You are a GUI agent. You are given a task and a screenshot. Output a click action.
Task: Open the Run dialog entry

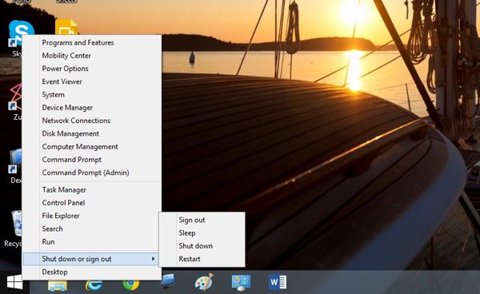click(x=92, y=242)
